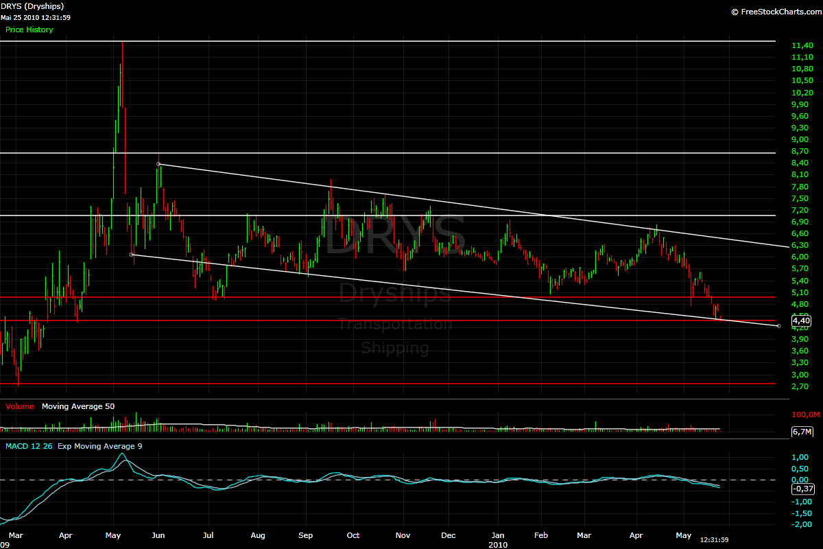Select the Exp Moving Average 9 label
This screenshot has width=823, height=549.
[x=100, y=446]
